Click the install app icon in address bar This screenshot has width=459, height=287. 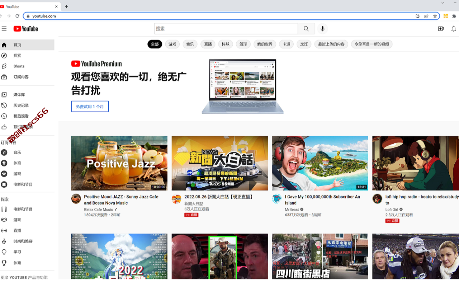(x=418, y=16)
